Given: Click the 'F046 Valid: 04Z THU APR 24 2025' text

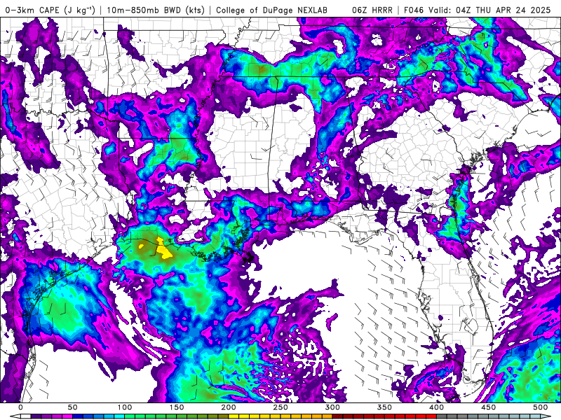Looking at the screenshot, I should (x=478, y=10).
